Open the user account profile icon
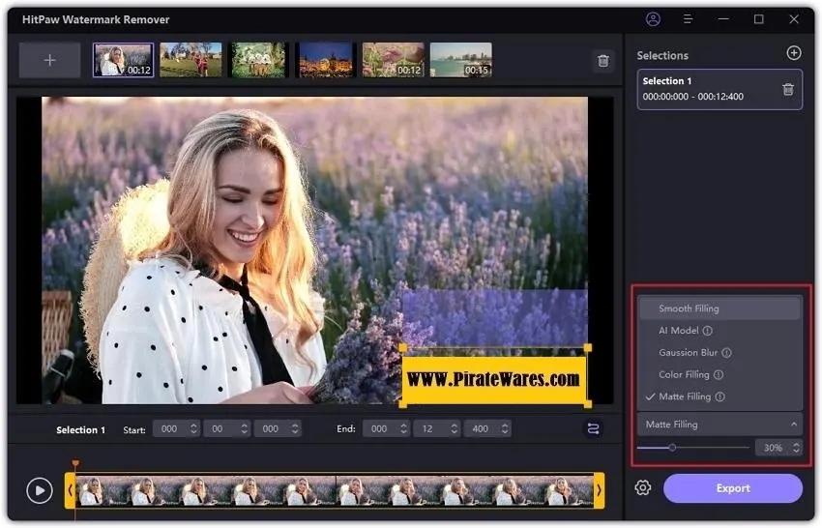The height and width of the screenshot is (528, 822). pos(653,19)
